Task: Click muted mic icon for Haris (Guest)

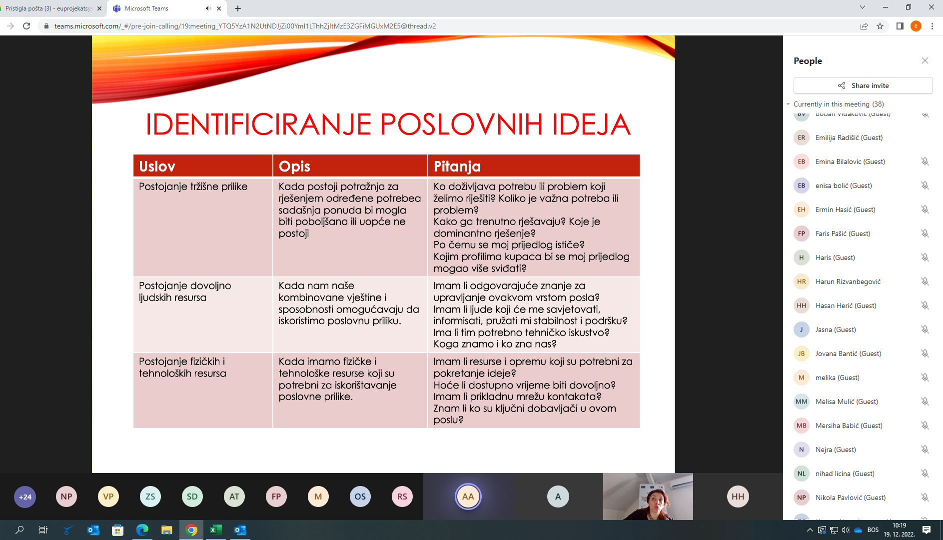Action: coord(925,257)
